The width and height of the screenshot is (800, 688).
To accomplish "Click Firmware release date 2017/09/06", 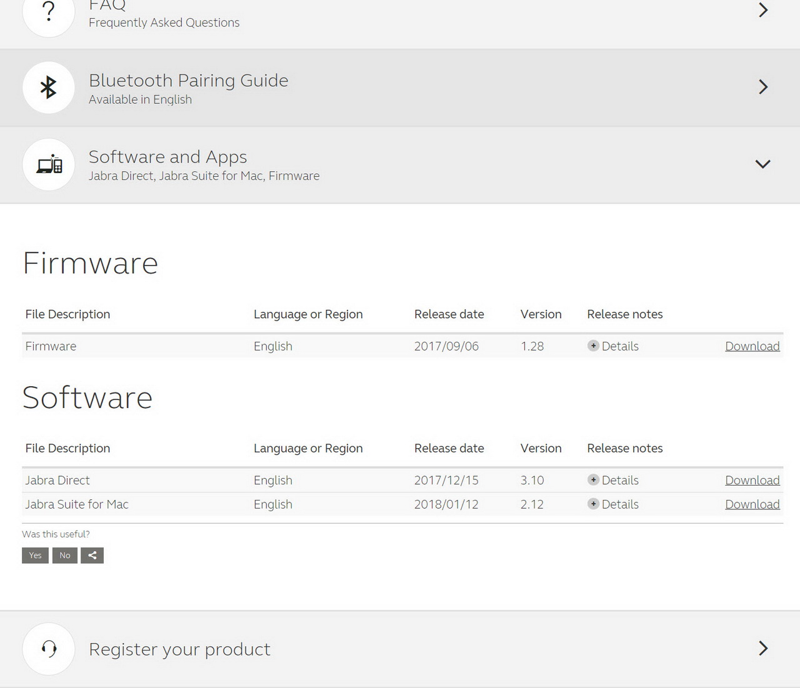I will (x=446, y=346).
